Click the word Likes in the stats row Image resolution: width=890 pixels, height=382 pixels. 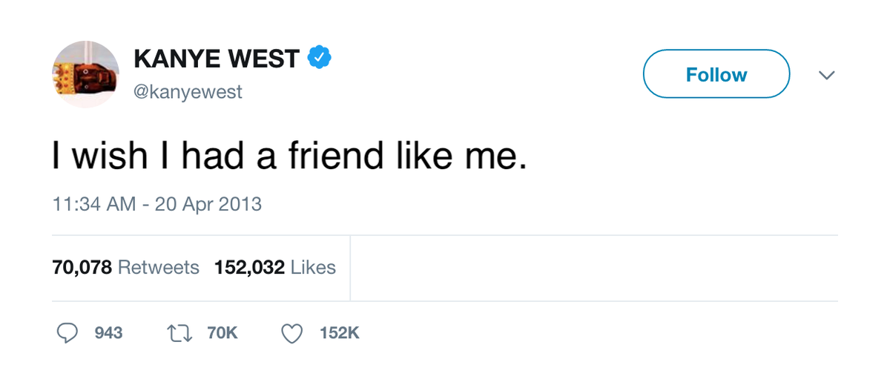pyautogui.click(x=313, y=268)
